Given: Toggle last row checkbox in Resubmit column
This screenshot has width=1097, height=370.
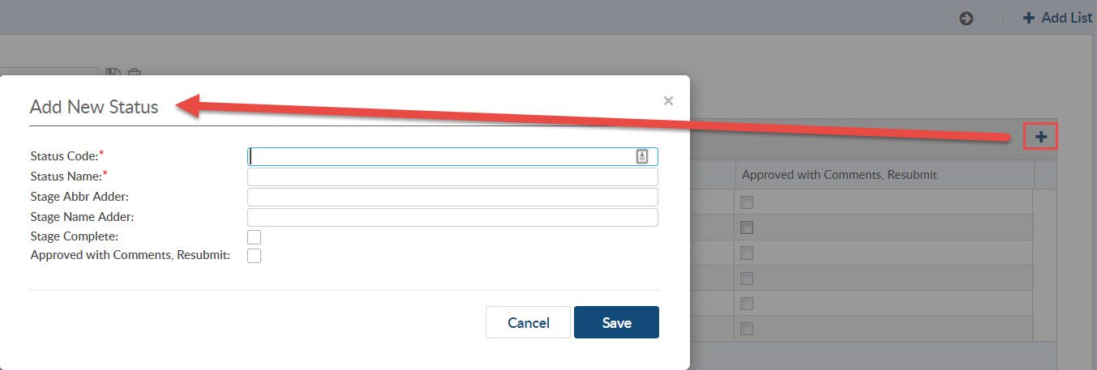Looking at the screenshot, I should pos(747,329).
